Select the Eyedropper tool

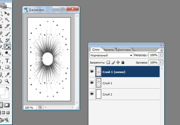pyautogui.click(x=7, y=75)
